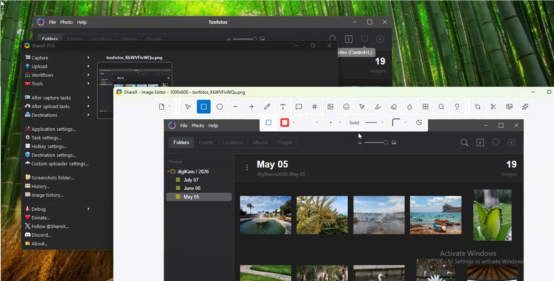Toggle the selected Rectangle tool

click(204, 107)
